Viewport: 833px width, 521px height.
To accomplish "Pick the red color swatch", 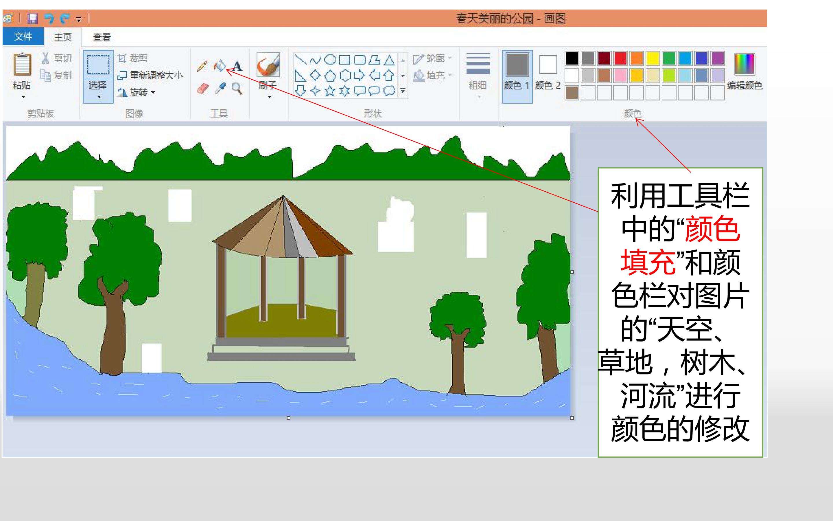I will point(620,58).
